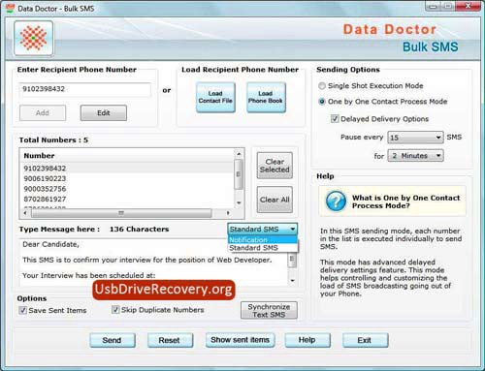Uncheck Save Sent Items checkbox
This screenshot has width=485, height=371.
click(22, 310)
